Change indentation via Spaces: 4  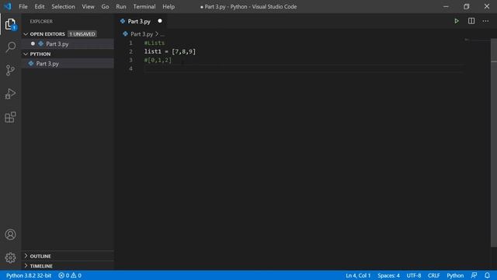[388, 275]
